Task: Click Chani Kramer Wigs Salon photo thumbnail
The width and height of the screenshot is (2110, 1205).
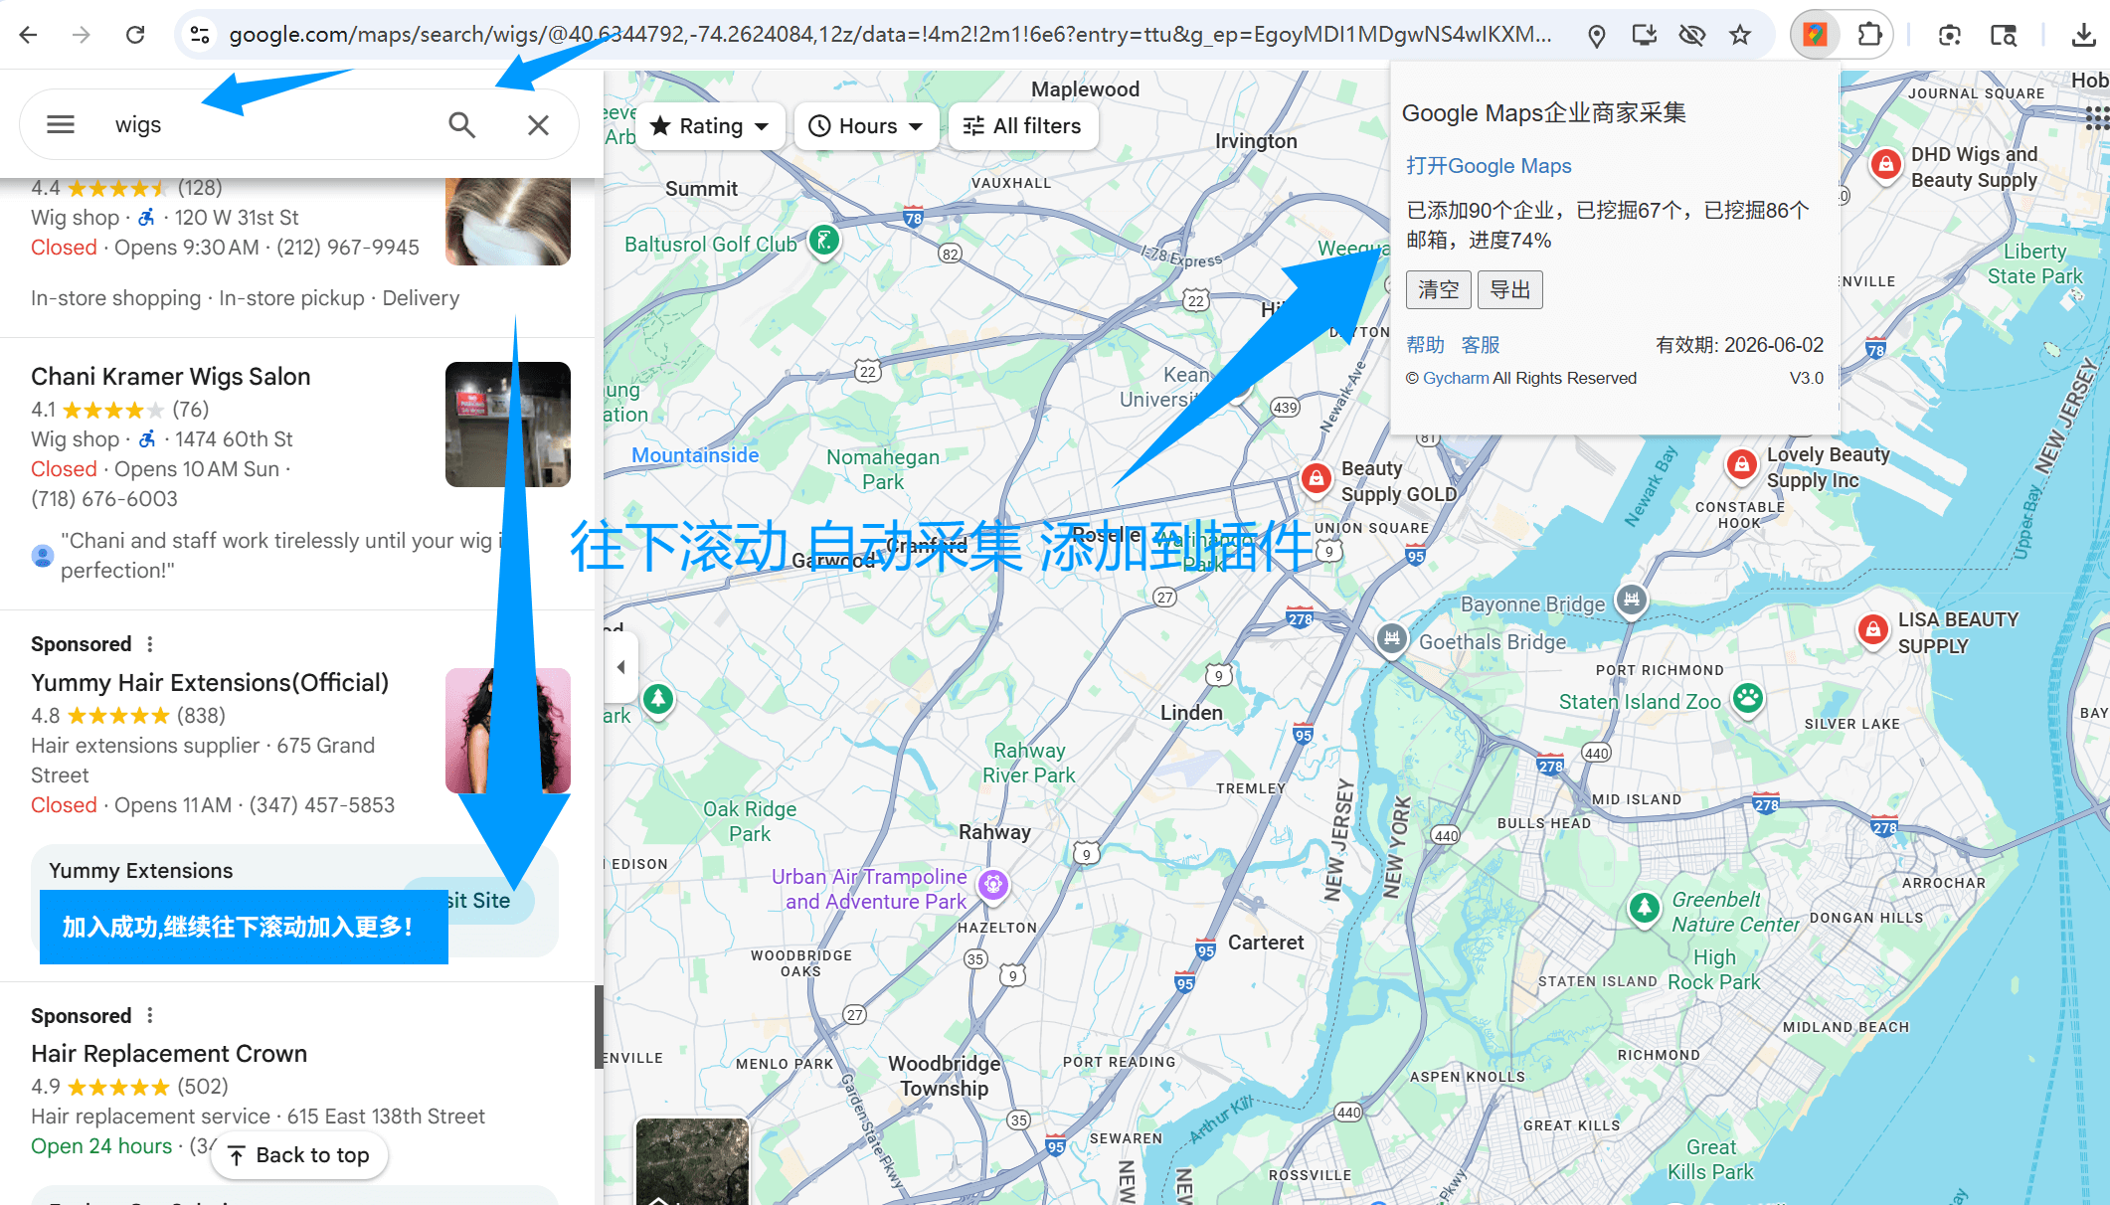Action: [x=507, y=425]
